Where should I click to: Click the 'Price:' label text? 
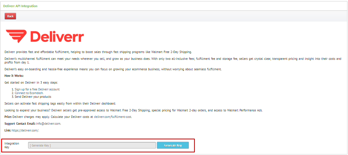pyautogui.click(x=8, y=117)
